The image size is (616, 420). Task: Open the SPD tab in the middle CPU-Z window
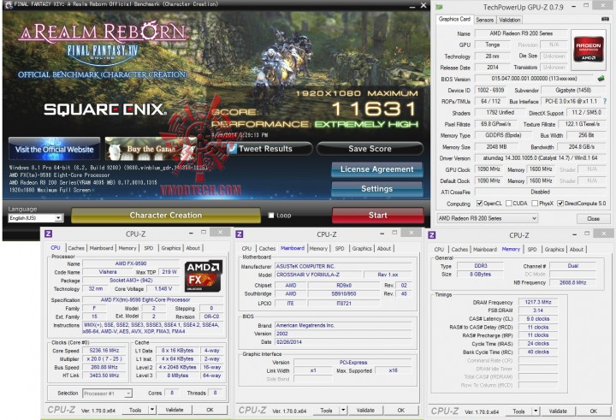(340, 248)
